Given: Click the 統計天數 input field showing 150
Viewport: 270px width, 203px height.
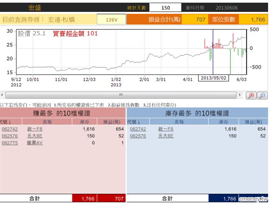Looking at the screenshot, I should tap(165, 8).
